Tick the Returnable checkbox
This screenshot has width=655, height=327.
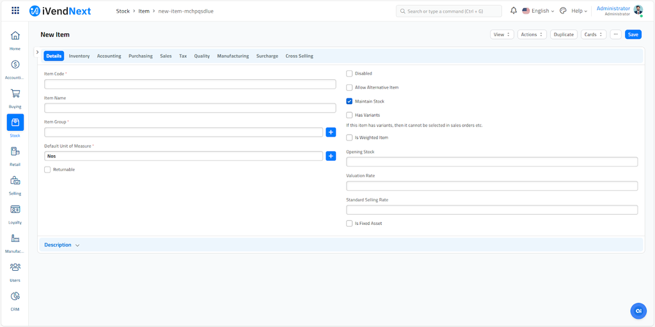pyautogui.click(x=47, y=170)
